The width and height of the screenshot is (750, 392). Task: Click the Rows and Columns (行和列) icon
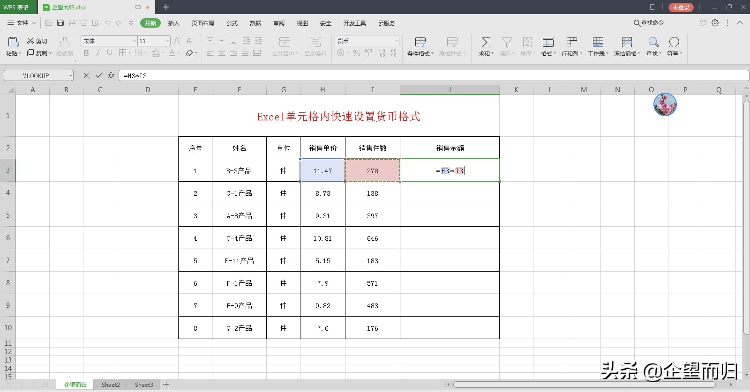coord(571,43)
